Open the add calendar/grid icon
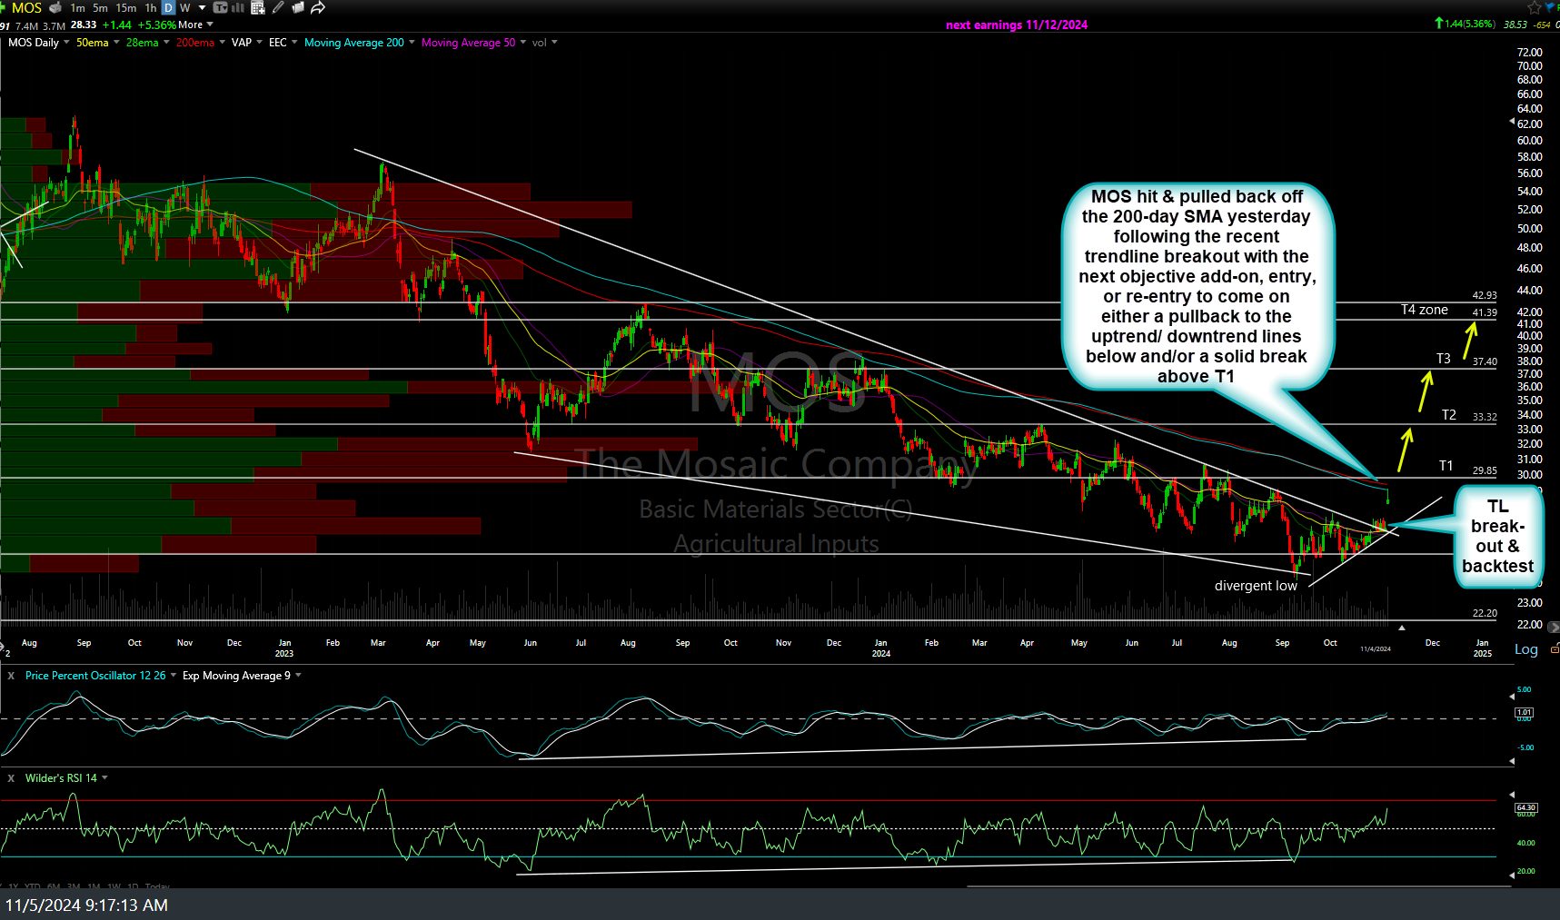1560x920 pixels. [x=258, y=7]
